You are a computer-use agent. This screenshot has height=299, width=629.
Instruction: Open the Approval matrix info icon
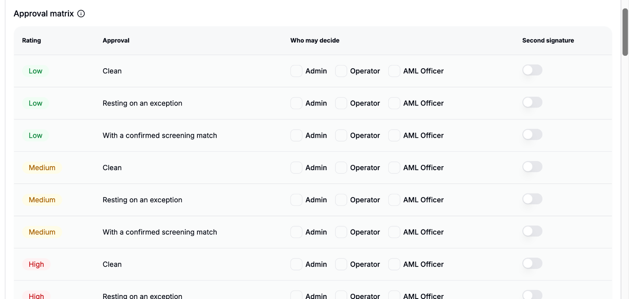tap(81, 14)
